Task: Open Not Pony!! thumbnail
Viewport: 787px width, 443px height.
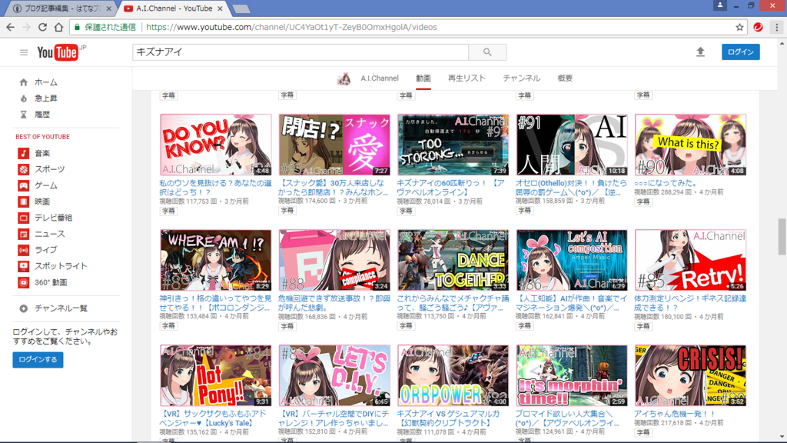Action: point(216,375)
